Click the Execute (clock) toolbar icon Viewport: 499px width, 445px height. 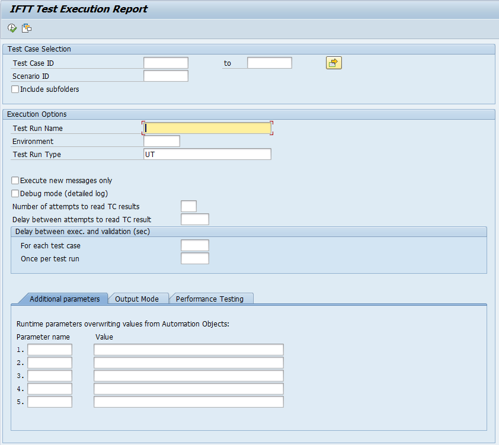pyautogui.click(x=12, y=28)
